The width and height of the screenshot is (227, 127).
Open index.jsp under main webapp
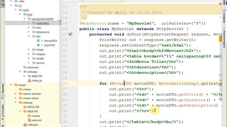point(37,80)
